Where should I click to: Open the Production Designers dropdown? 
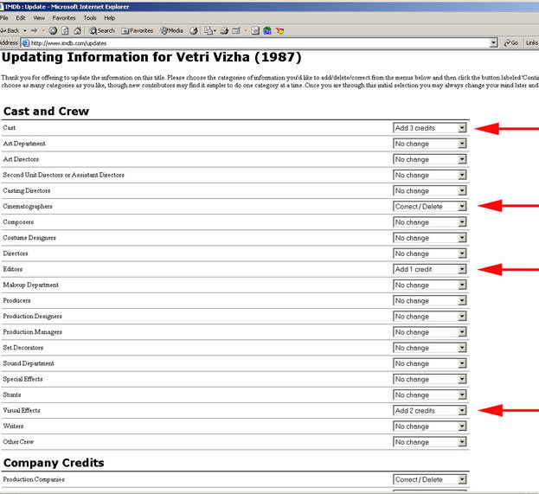(x=430, y=317)
